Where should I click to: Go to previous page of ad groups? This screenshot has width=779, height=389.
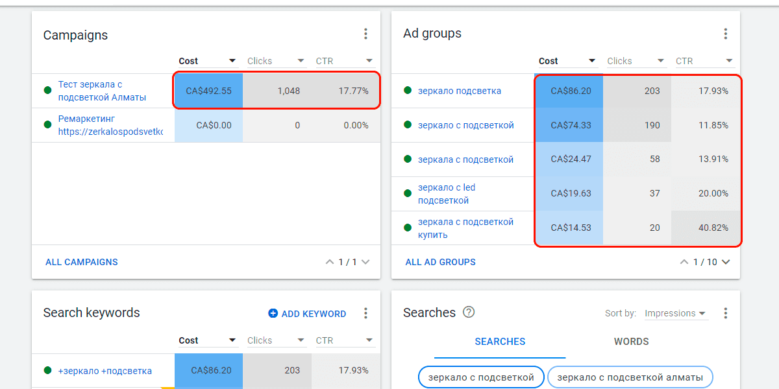(684, 262)
